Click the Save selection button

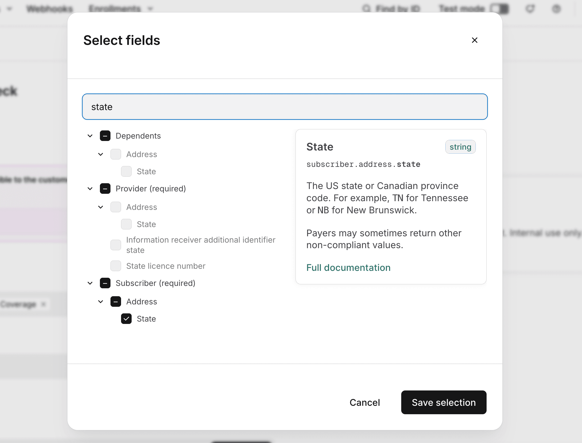coord(444,402)
